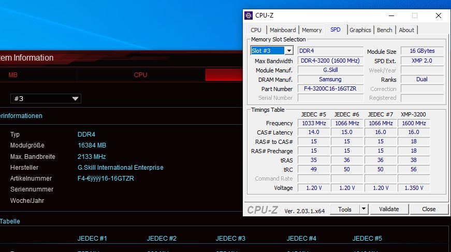Expand the Slot #3 memory slot dropdown

[289, 51]
